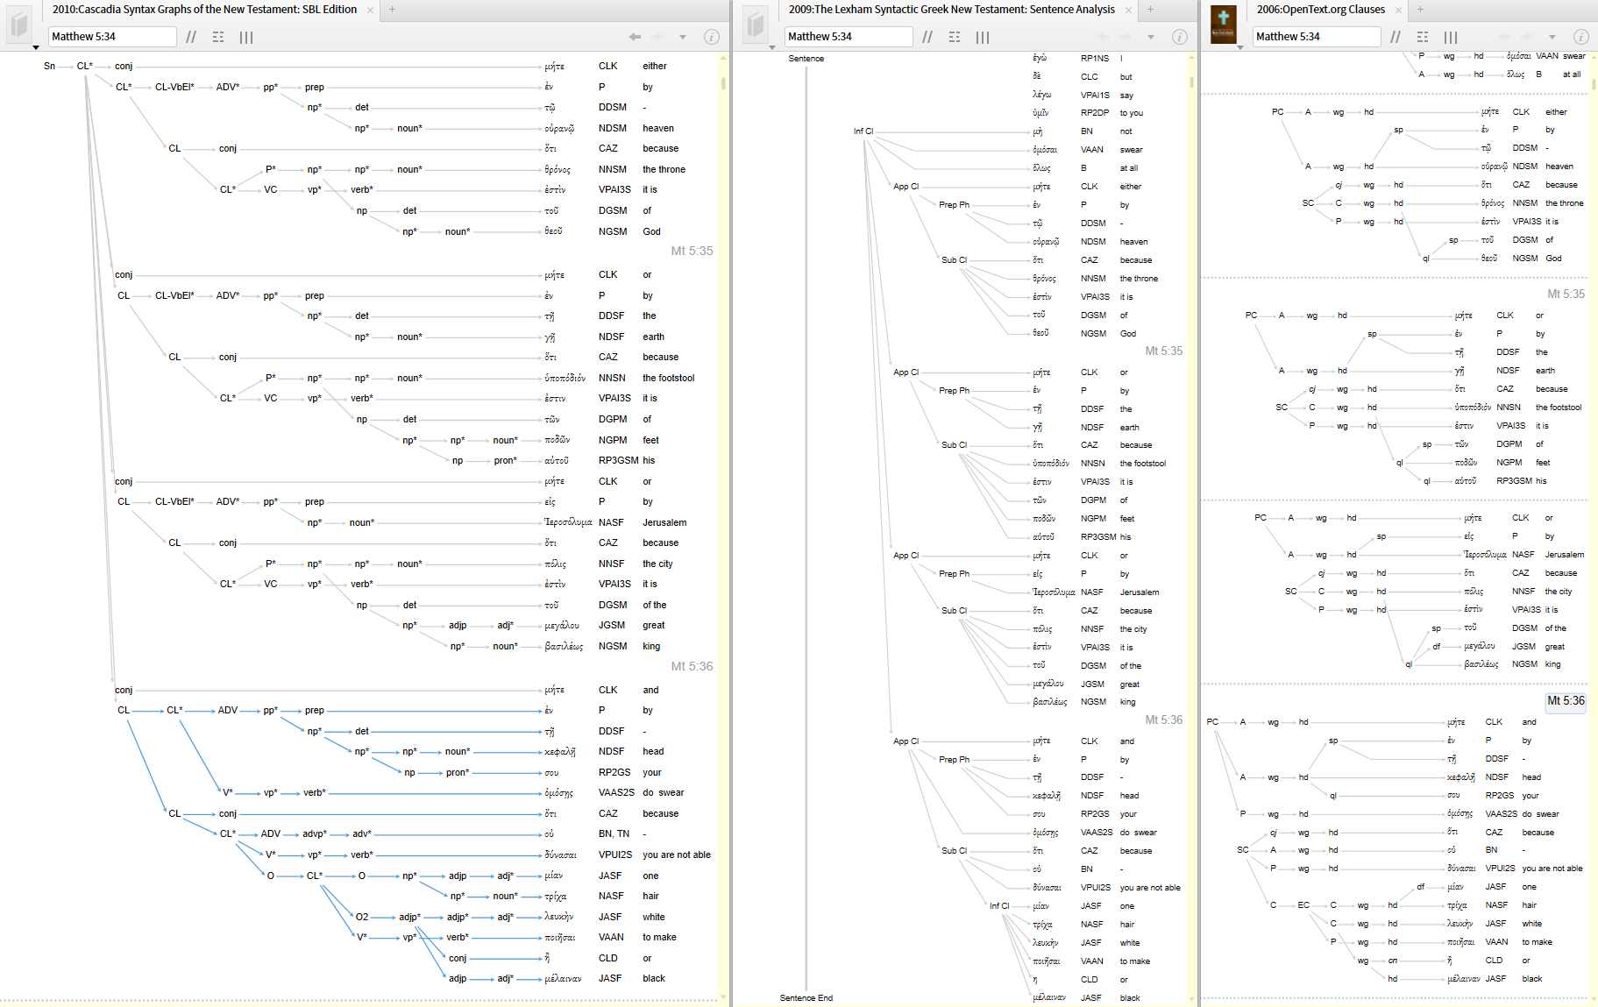Screen dimensions: 1598x1007
Task: Open the Lexham Syntactic panel book cover icon
Action: 756,24
